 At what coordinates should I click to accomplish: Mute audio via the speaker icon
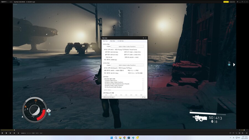coord(239,130)
